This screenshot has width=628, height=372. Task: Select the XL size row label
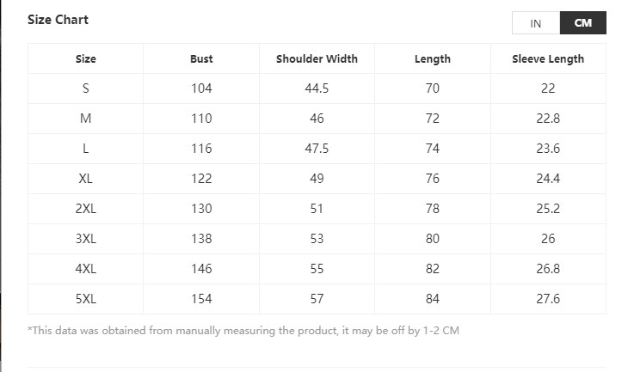[86, 179]
